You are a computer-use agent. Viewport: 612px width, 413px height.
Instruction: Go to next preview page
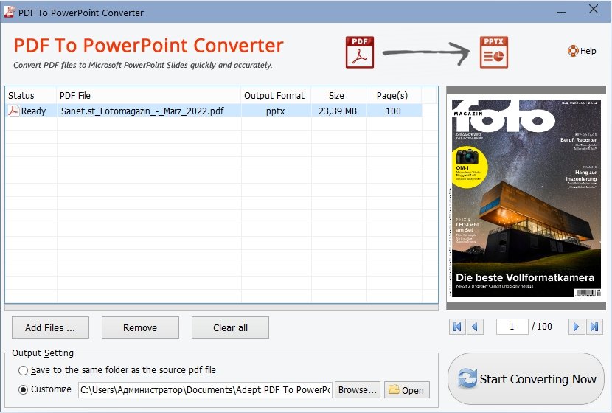576,327
